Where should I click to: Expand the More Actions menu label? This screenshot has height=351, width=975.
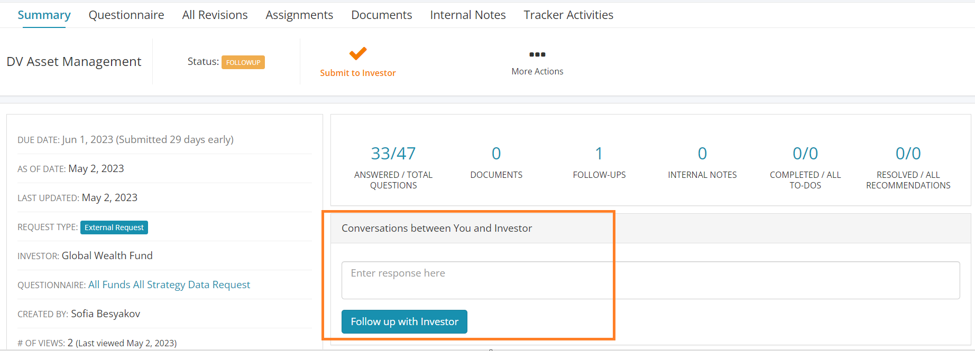(x=537, y=71)
